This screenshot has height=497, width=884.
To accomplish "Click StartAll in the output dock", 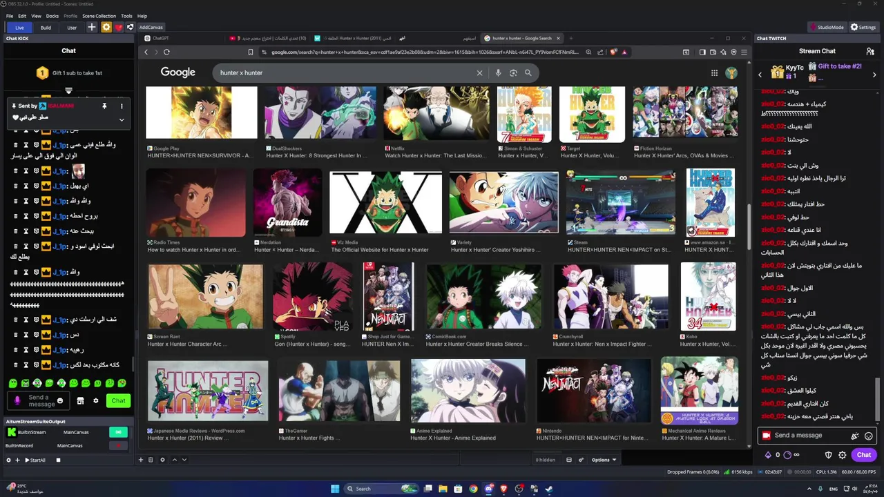I will tap(35, 460).
